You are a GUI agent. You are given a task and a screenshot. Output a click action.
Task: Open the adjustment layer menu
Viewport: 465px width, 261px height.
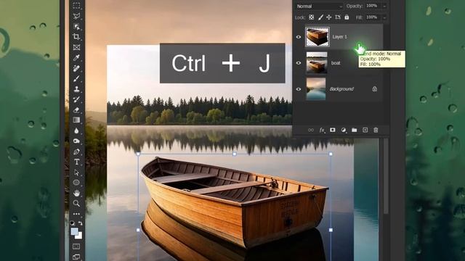(x=344, y=130)
